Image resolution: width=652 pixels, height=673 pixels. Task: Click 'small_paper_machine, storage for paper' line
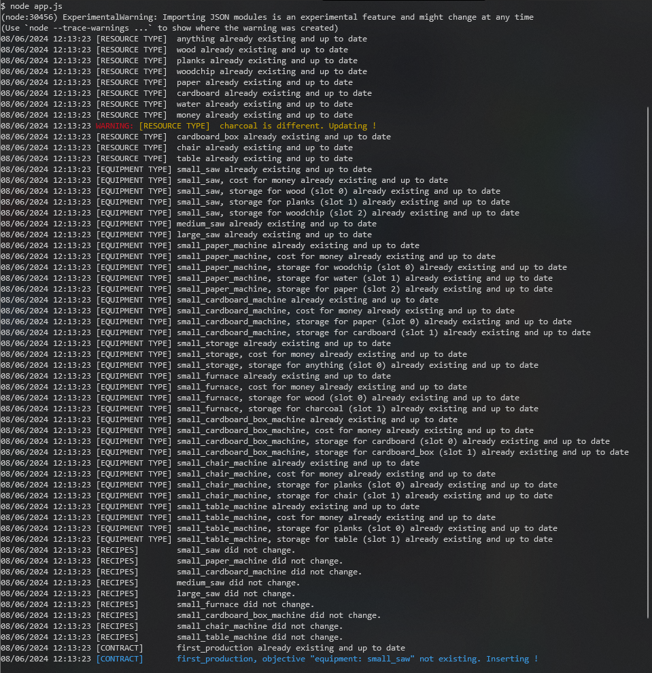point(277,289)
